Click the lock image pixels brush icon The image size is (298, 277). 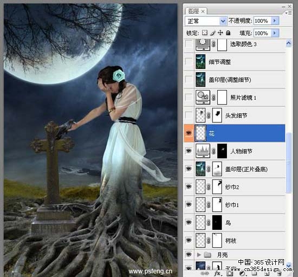coord(212,33)
